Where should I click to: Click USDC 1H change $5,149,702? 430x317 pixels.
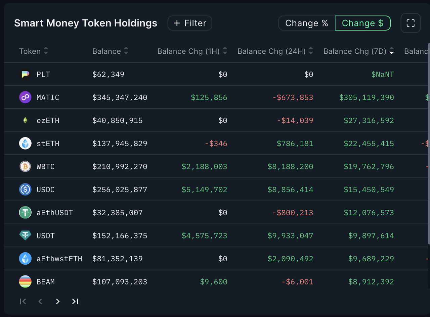pos(205,190)
